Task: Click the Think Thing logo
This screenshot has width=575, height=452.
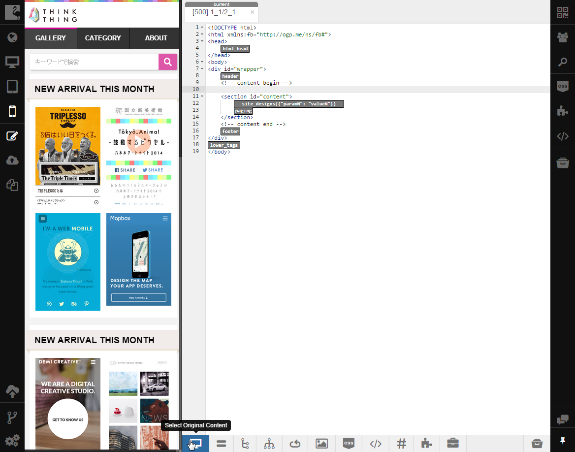Action: 53,15
